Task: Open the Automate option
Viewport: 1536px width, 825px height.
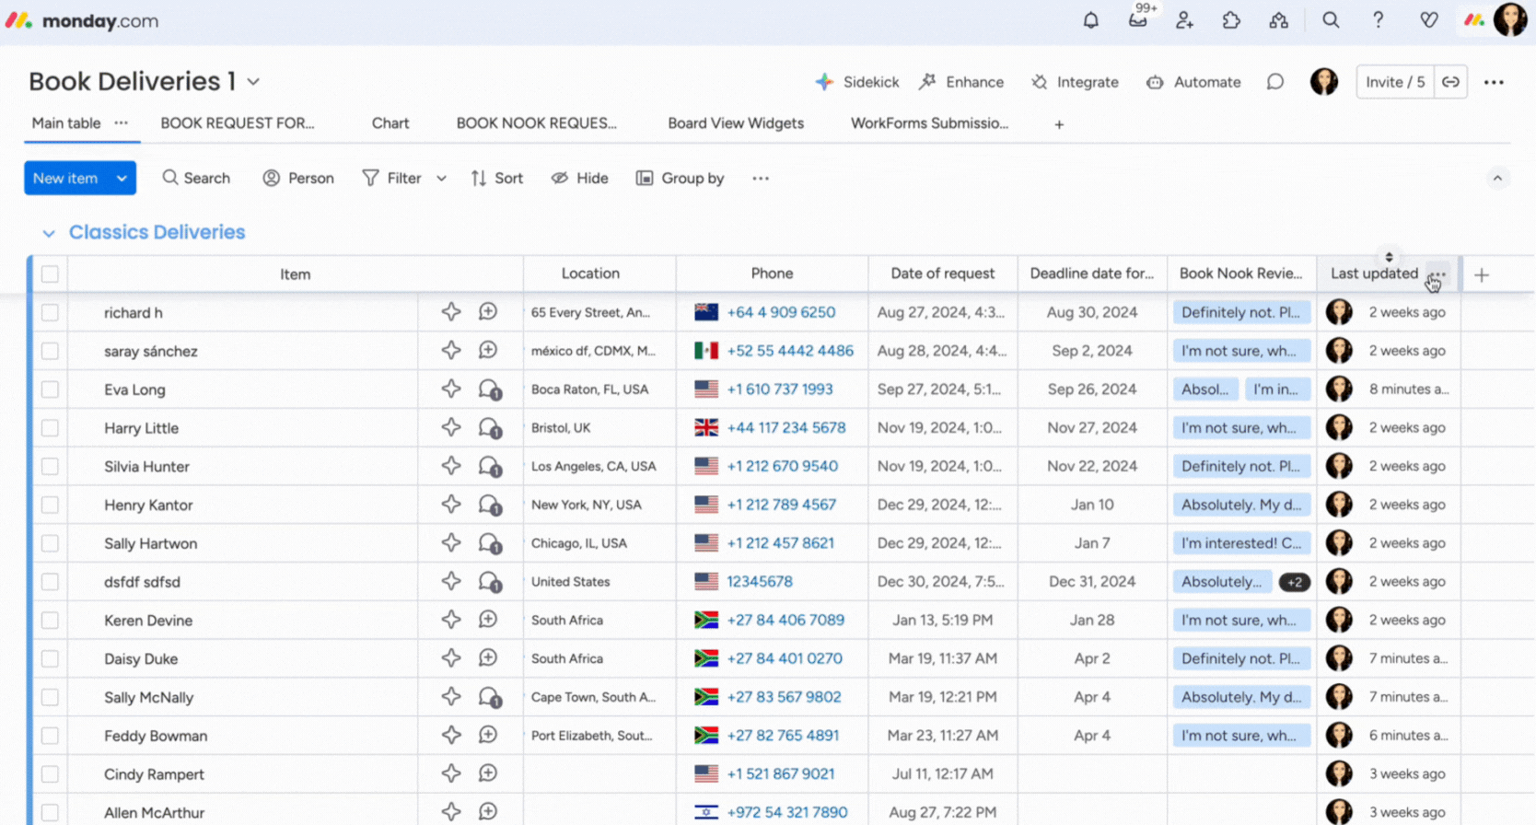Action: tap(1193, 82)
